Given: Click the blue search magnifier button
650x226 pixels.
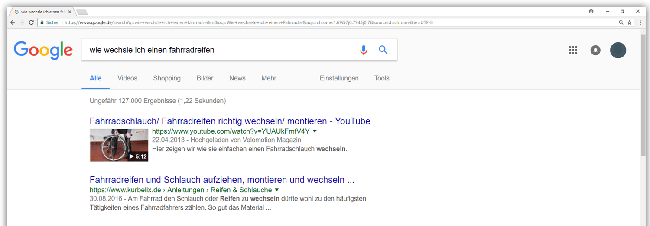Looking at the screenshot, I should [x=383, y=50].
